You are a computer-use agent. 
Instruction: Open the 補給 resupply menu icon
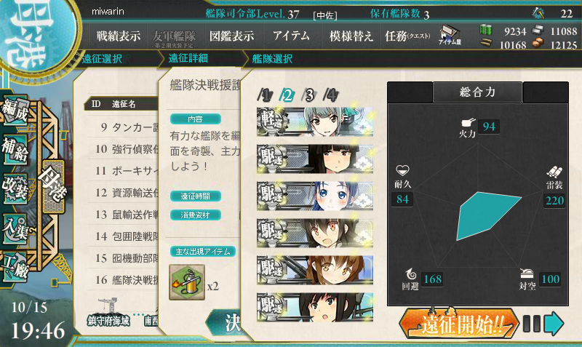[15, 150]
